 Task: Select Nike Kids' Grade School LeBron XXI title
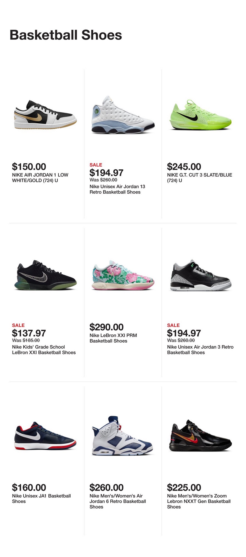click(x=44, y=350)
